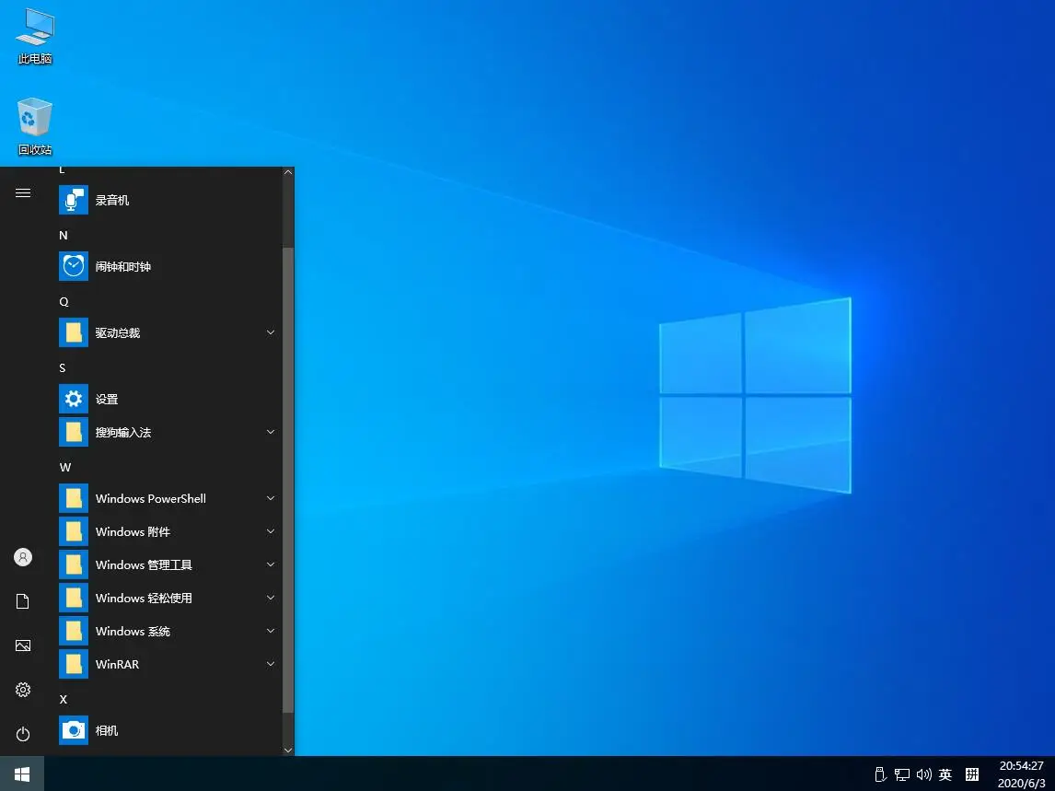Click the 闹钟和时钟 label text
Viewport: 1055px width, 791px height.
(123, 267)
